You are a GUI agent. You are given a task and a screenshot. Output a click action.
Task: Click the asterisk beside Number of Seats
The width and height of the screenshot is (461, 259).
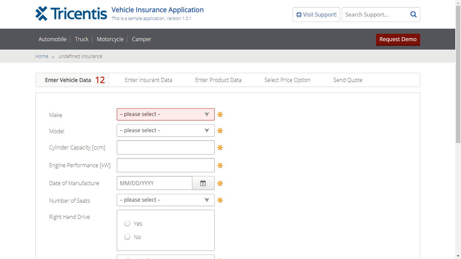coord(220,200)
